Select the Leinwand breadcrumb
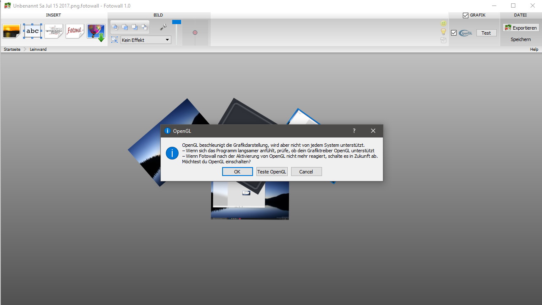This screenshot has width=542, height=305. (38, 49)
